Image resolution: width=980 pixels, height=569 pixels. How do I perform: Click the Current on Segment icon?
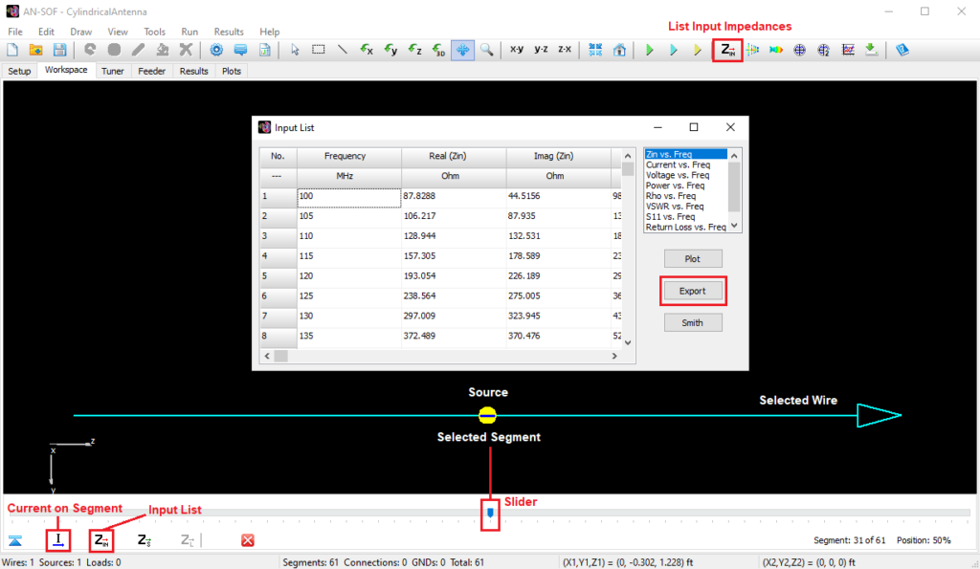click(x=57, y=539)
